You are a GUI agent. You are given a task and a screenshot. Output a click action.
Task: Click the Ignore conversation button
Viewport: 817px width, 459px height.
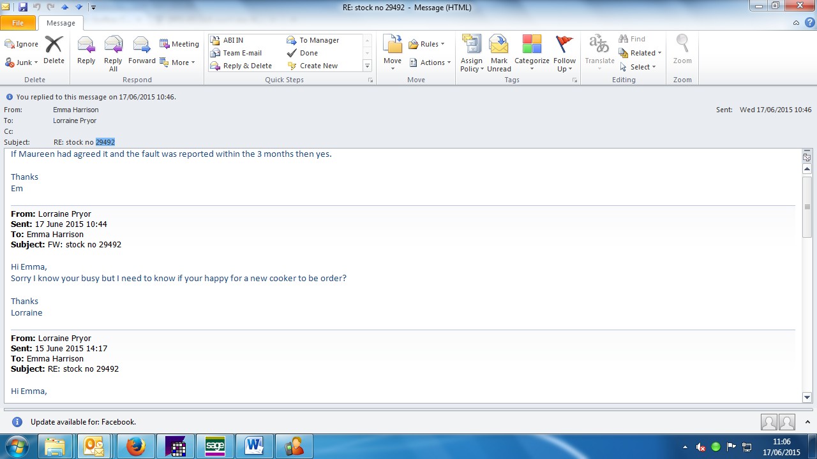point(22,44)
